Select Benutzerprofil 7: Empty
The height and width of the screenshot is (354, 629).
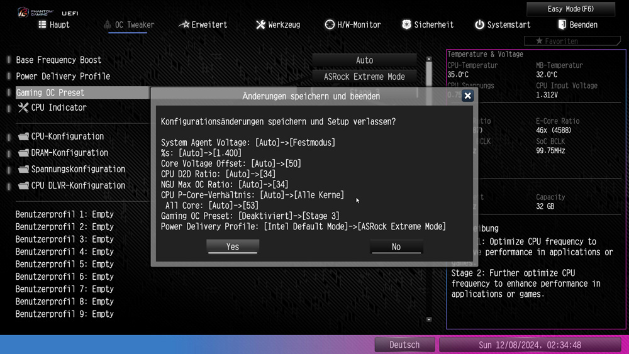(x=65, y=289)
